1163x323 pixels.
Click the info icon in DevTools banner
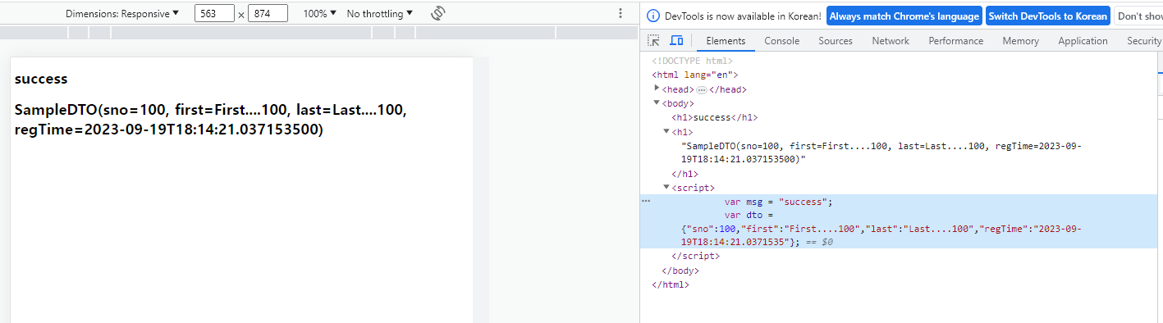click(x=653, y=16)
